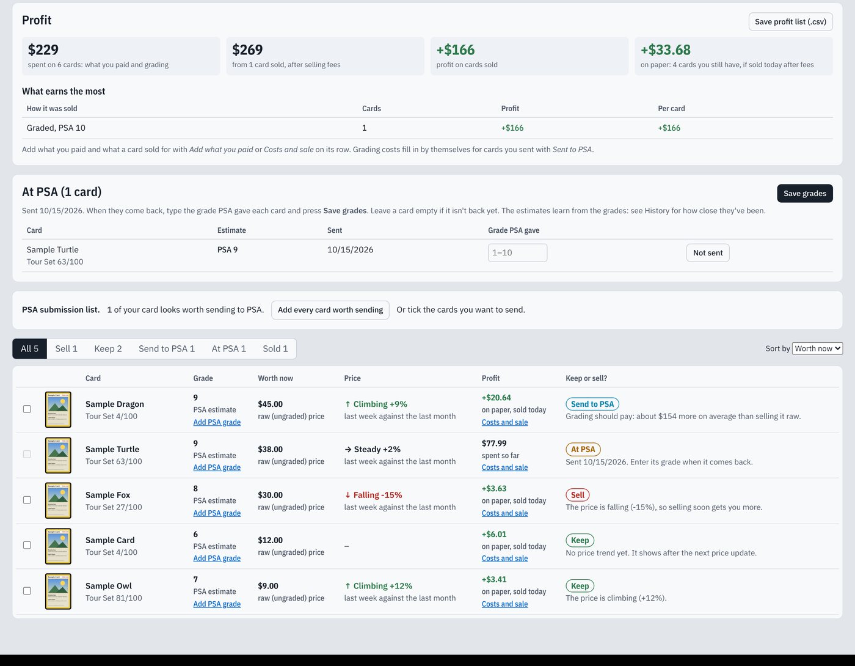
Task: Click Add PSA grade for Sample Owl
Action: (x=217, y=604)
